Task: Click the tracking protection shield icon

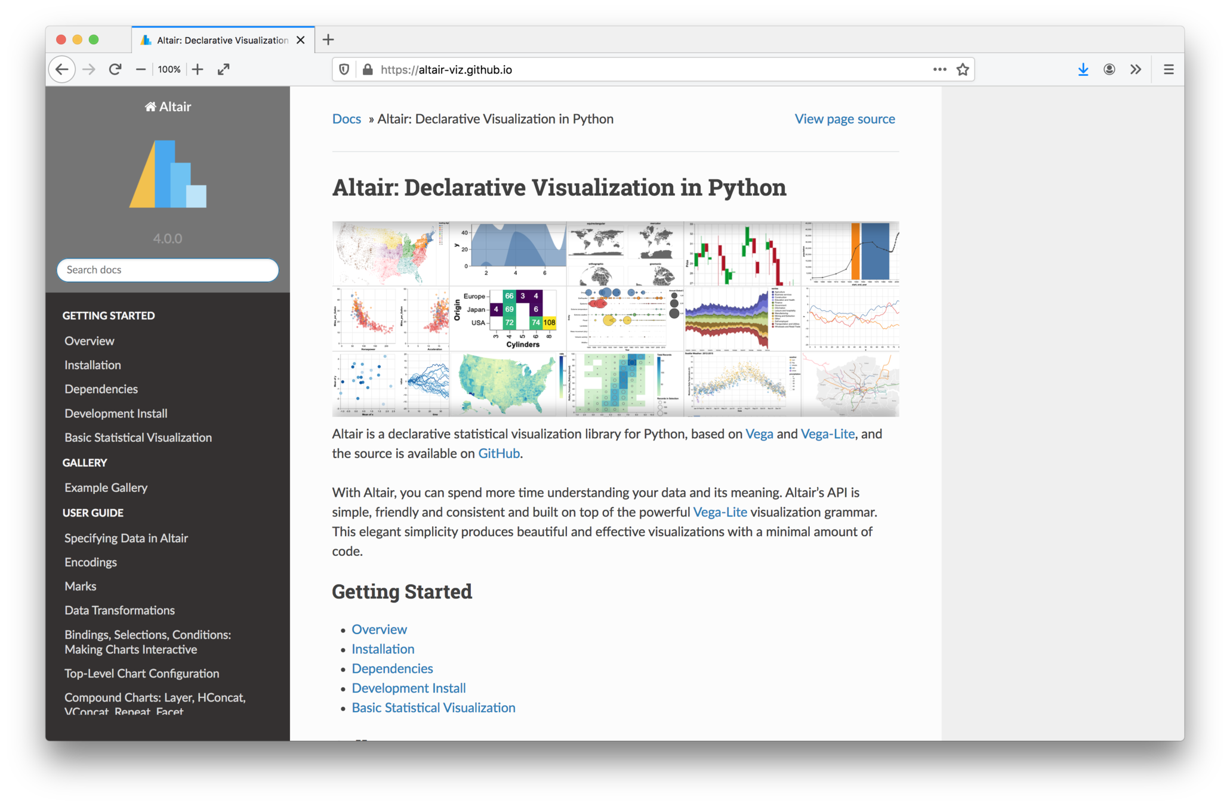Action: pos(344,70)
